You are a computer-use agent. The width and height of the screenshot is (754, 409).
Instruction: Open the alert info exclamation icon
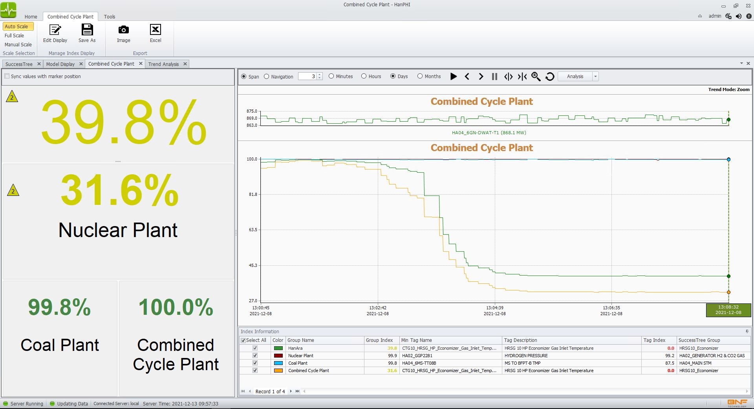click(749, 16)
